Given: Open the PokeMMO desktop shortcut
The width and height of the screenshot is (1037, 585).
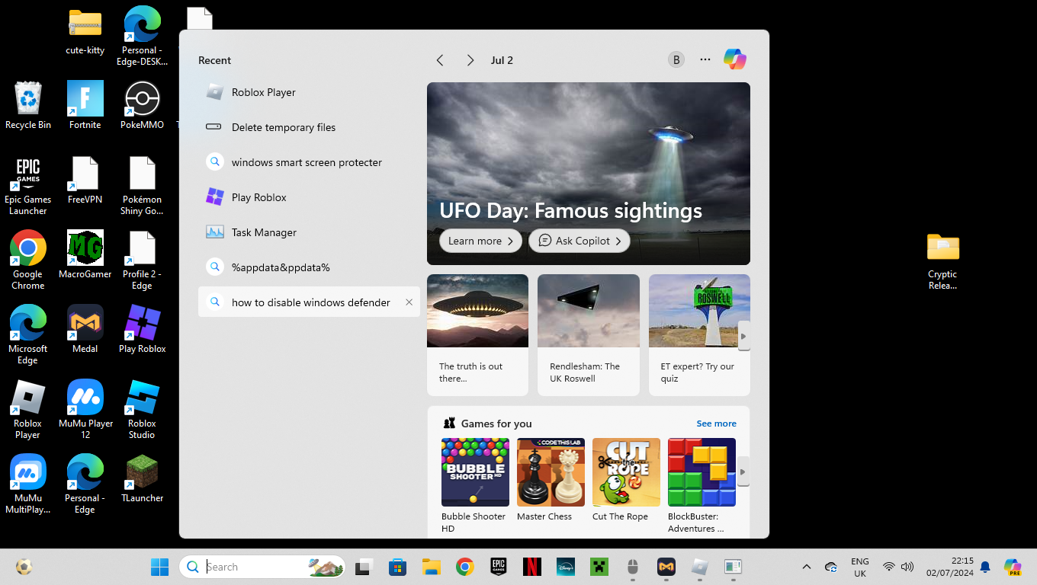Looking at the screenshot, I should coord(143,105).
